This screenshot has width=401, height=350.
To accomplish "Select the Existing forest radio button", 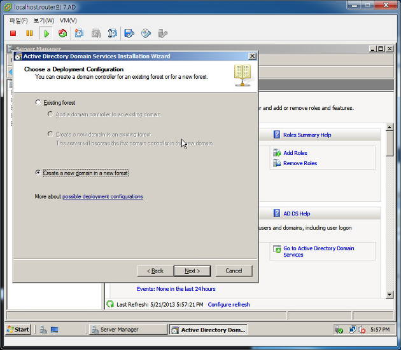I will [x=38, y=102].
